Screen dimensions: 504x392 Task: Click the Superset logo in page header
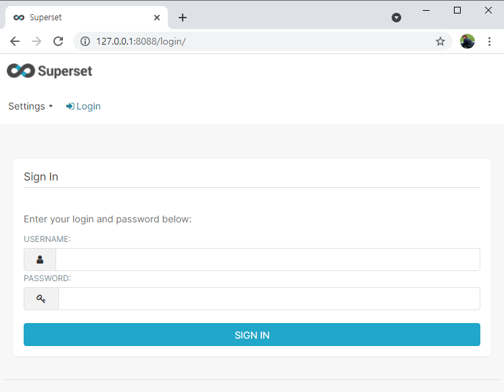tap(49, 71)
